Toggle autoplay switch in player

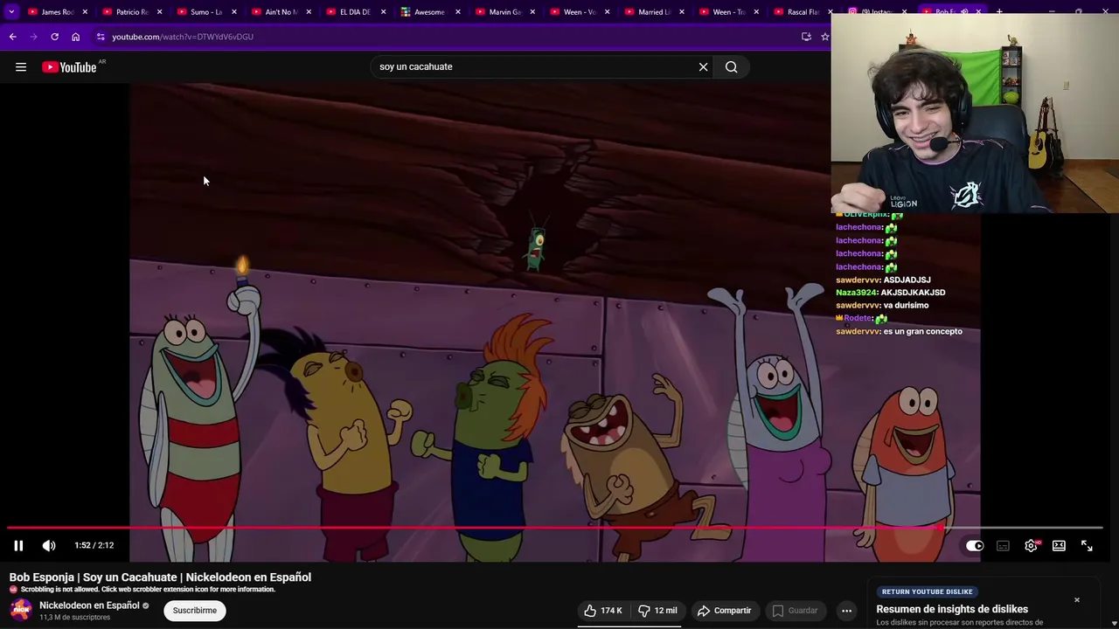(x=975, y=546)
